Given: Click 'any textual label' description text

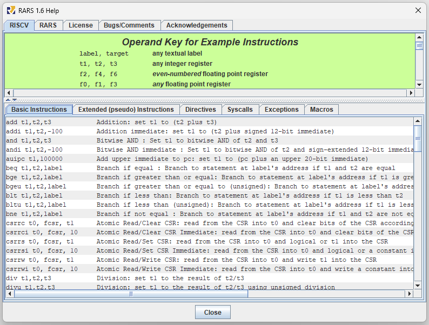Looking at the screenshot, I should coord(177,53).
